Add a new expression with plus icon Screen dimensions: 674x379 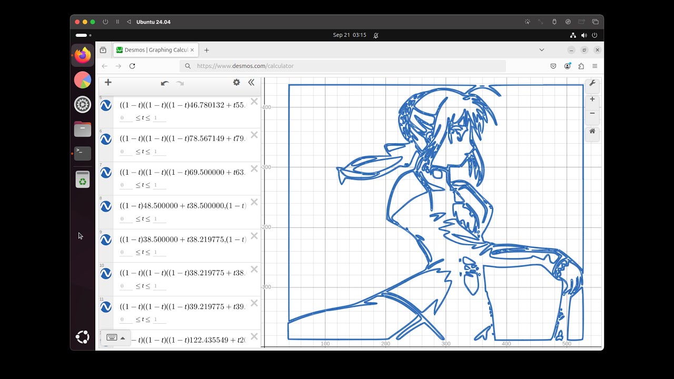coord(108,82)
